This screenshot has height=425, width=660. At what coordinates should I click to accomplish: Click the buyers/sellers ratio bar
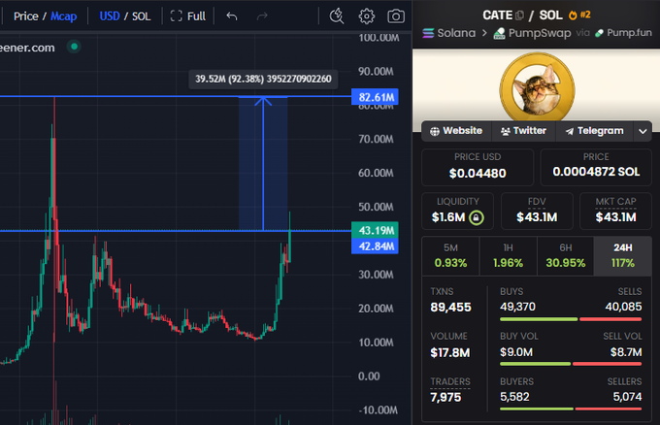click(571, 409)
